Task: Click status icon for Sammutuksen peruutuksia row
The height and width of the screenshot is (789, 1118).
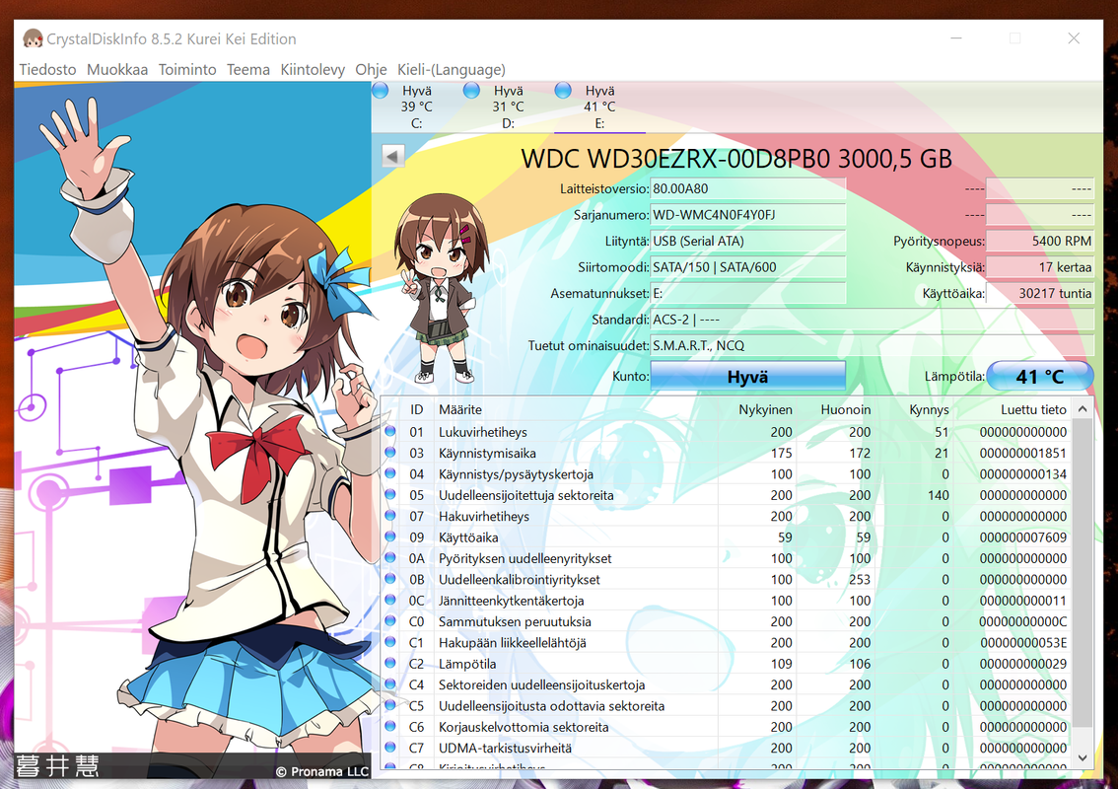Action: click(390, 620)
